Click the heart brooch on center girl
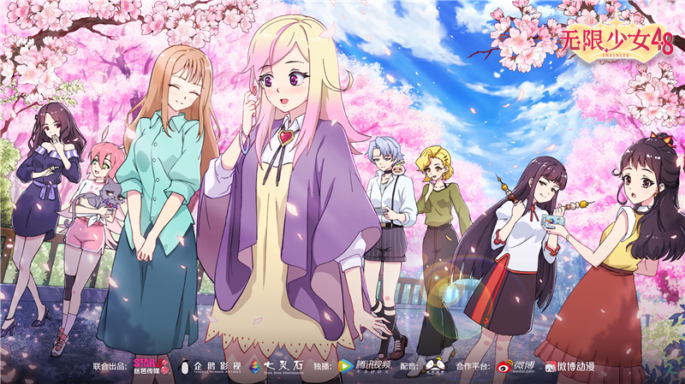Viewport: 685px width, 384px height. click(286, 137)
